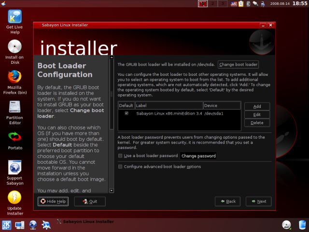Click the /dev/sda1 device cell
This screenshot has height=232, width=309.
[x=214, y=114]
